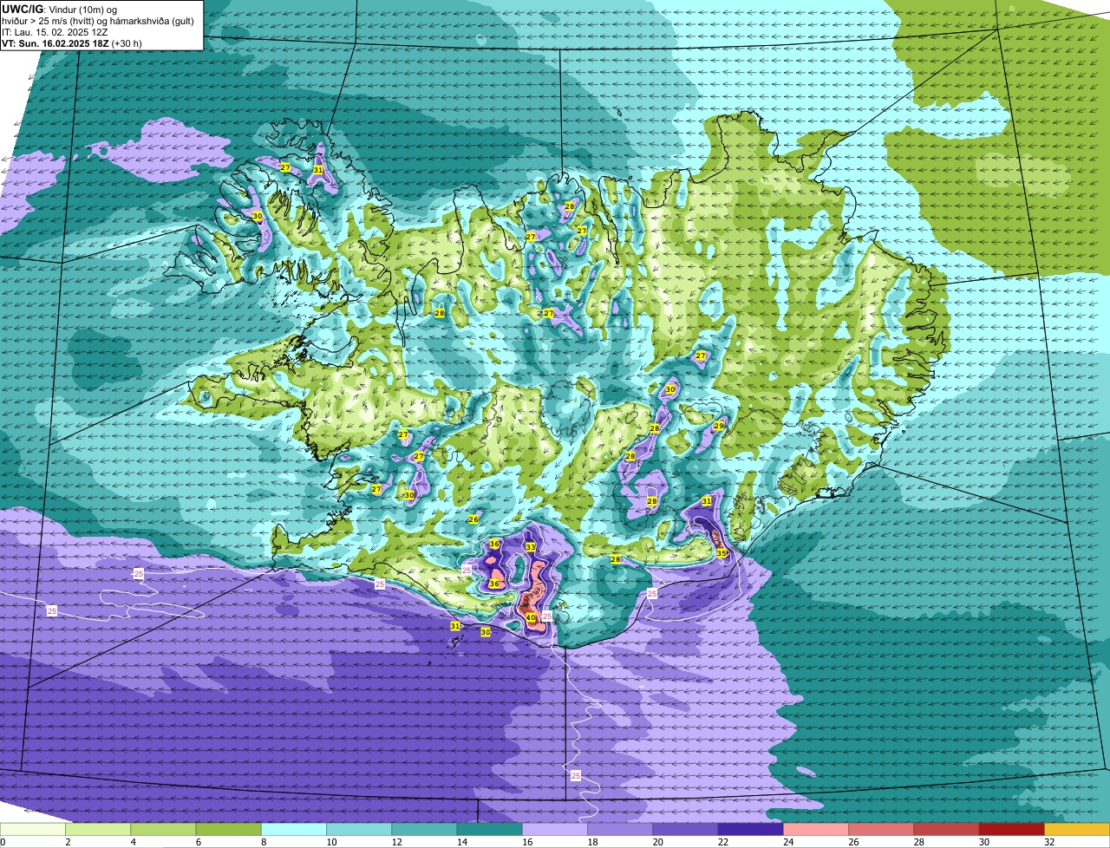
Task: Pick the legend swatch between 18 and 20
Action: click(620, 830)
